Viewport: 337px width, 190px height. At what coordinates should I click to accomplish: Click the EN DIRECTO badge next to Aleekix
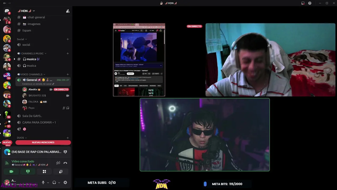click(x=61, y=89)
